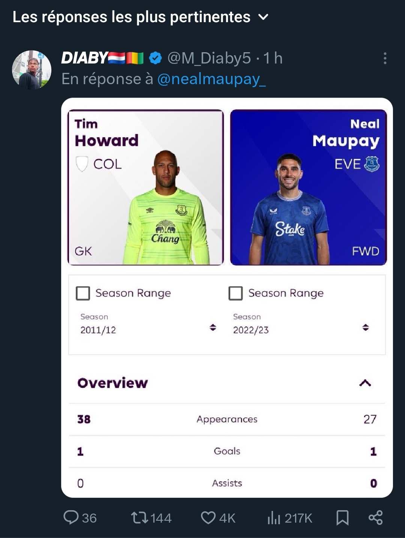
Task: Select the Neal Maupay player card
Action: [308, 187]
